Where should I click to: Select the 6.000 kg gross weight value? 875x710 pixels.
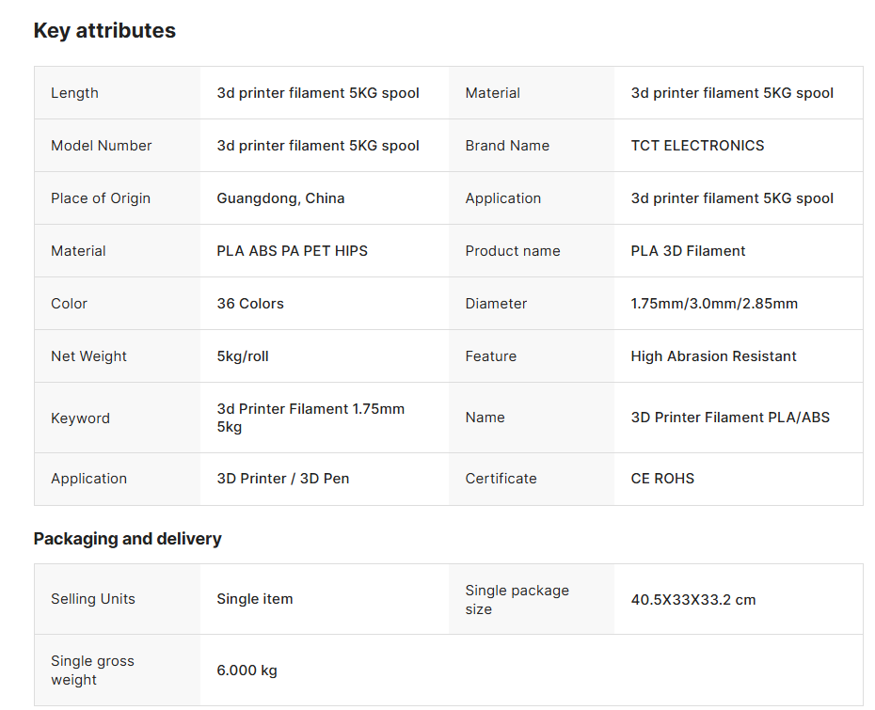(247, 671)
